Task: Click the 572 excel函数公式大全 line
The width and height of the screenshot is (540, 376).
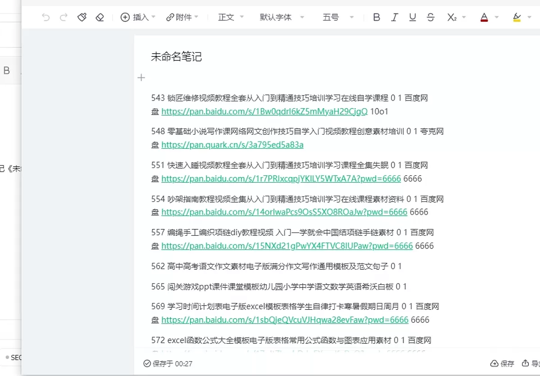Action: (x=291, y=340)
